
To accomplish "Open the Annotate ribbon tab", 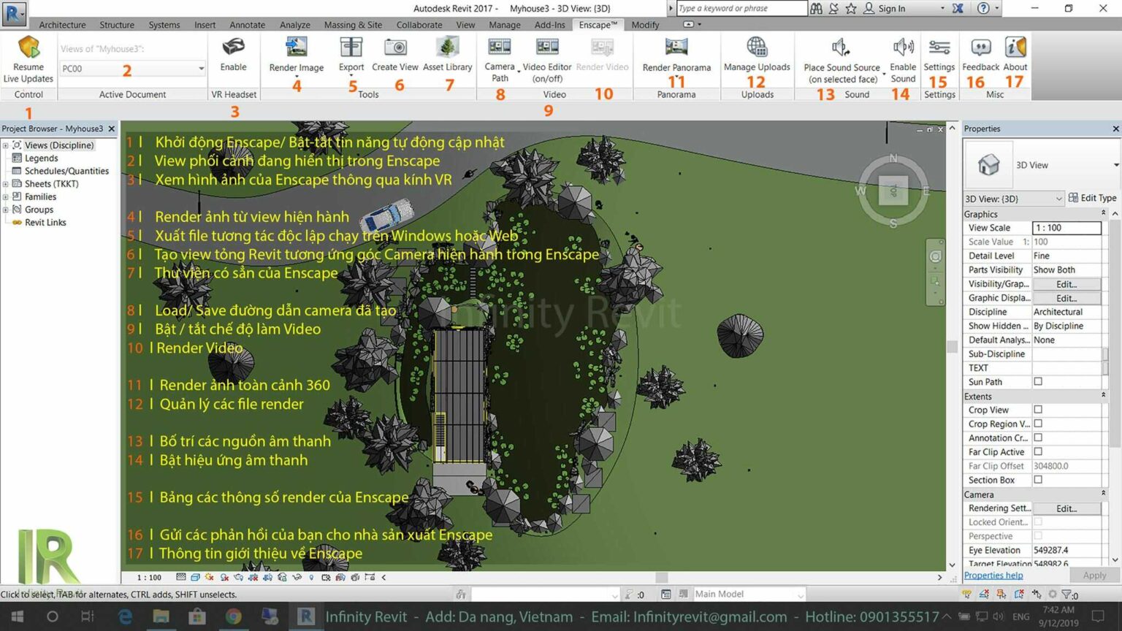I will click(247, 24).
